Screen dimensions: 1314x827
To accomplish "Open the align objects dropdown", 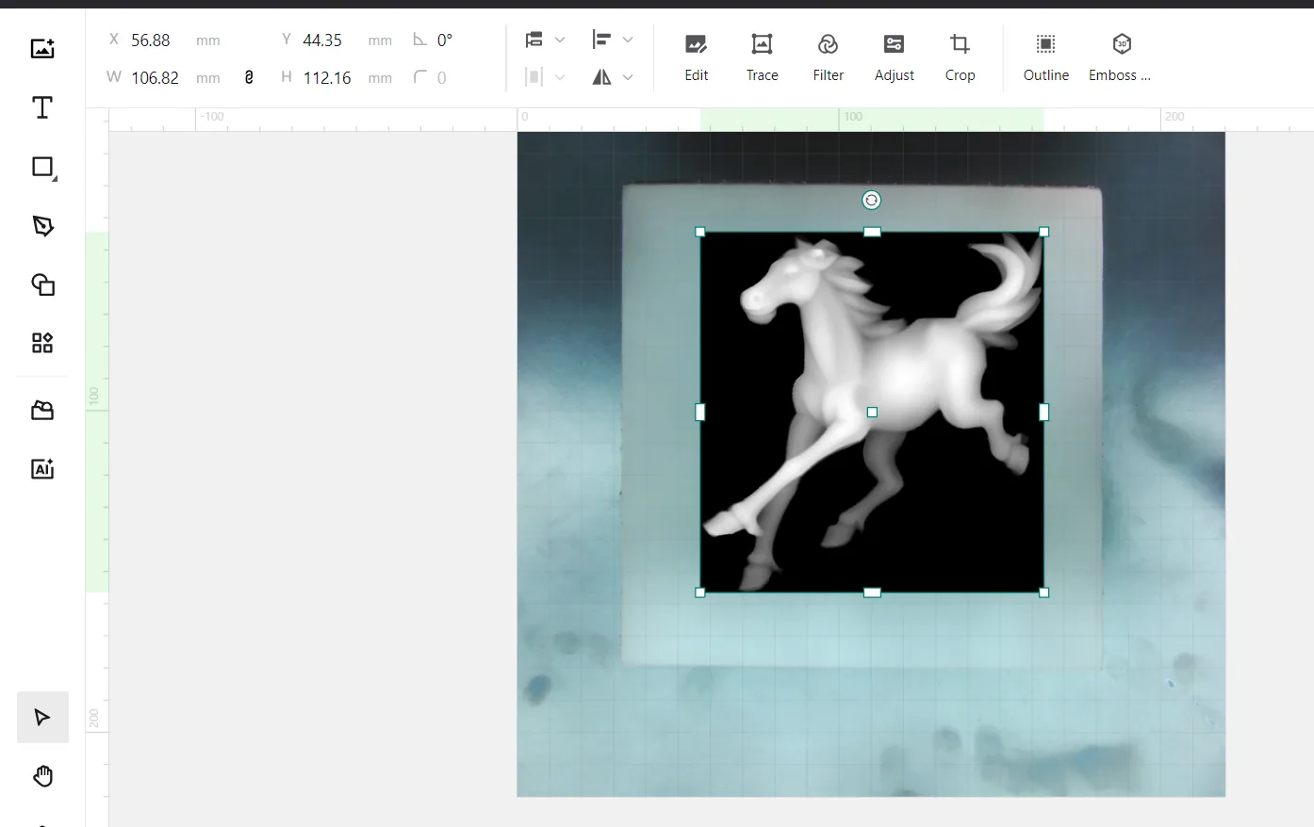I will [x=612, y=40].
